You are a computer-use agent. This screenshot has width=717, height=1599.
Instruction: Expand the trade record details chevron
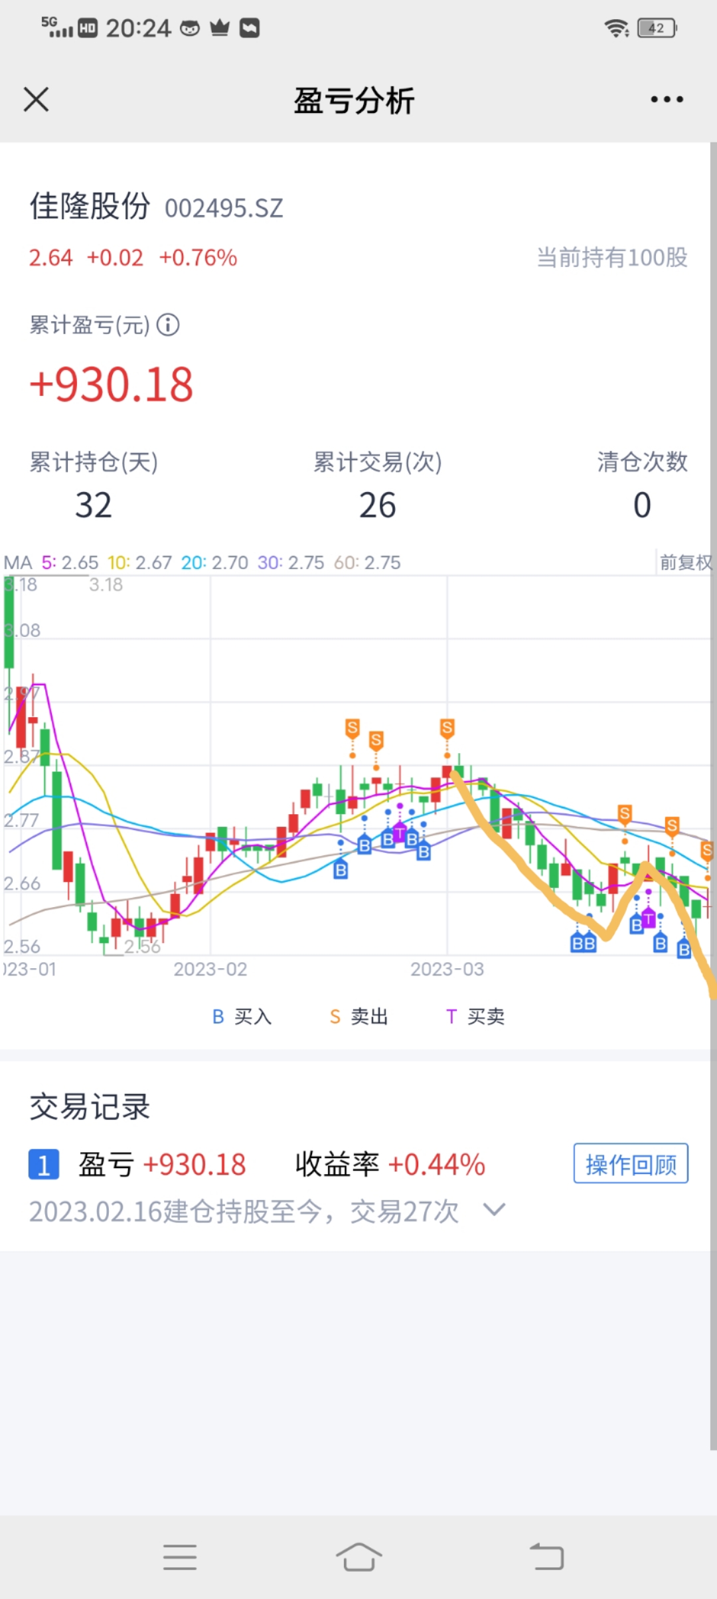pyautogui.click(x=494, y=1209)
